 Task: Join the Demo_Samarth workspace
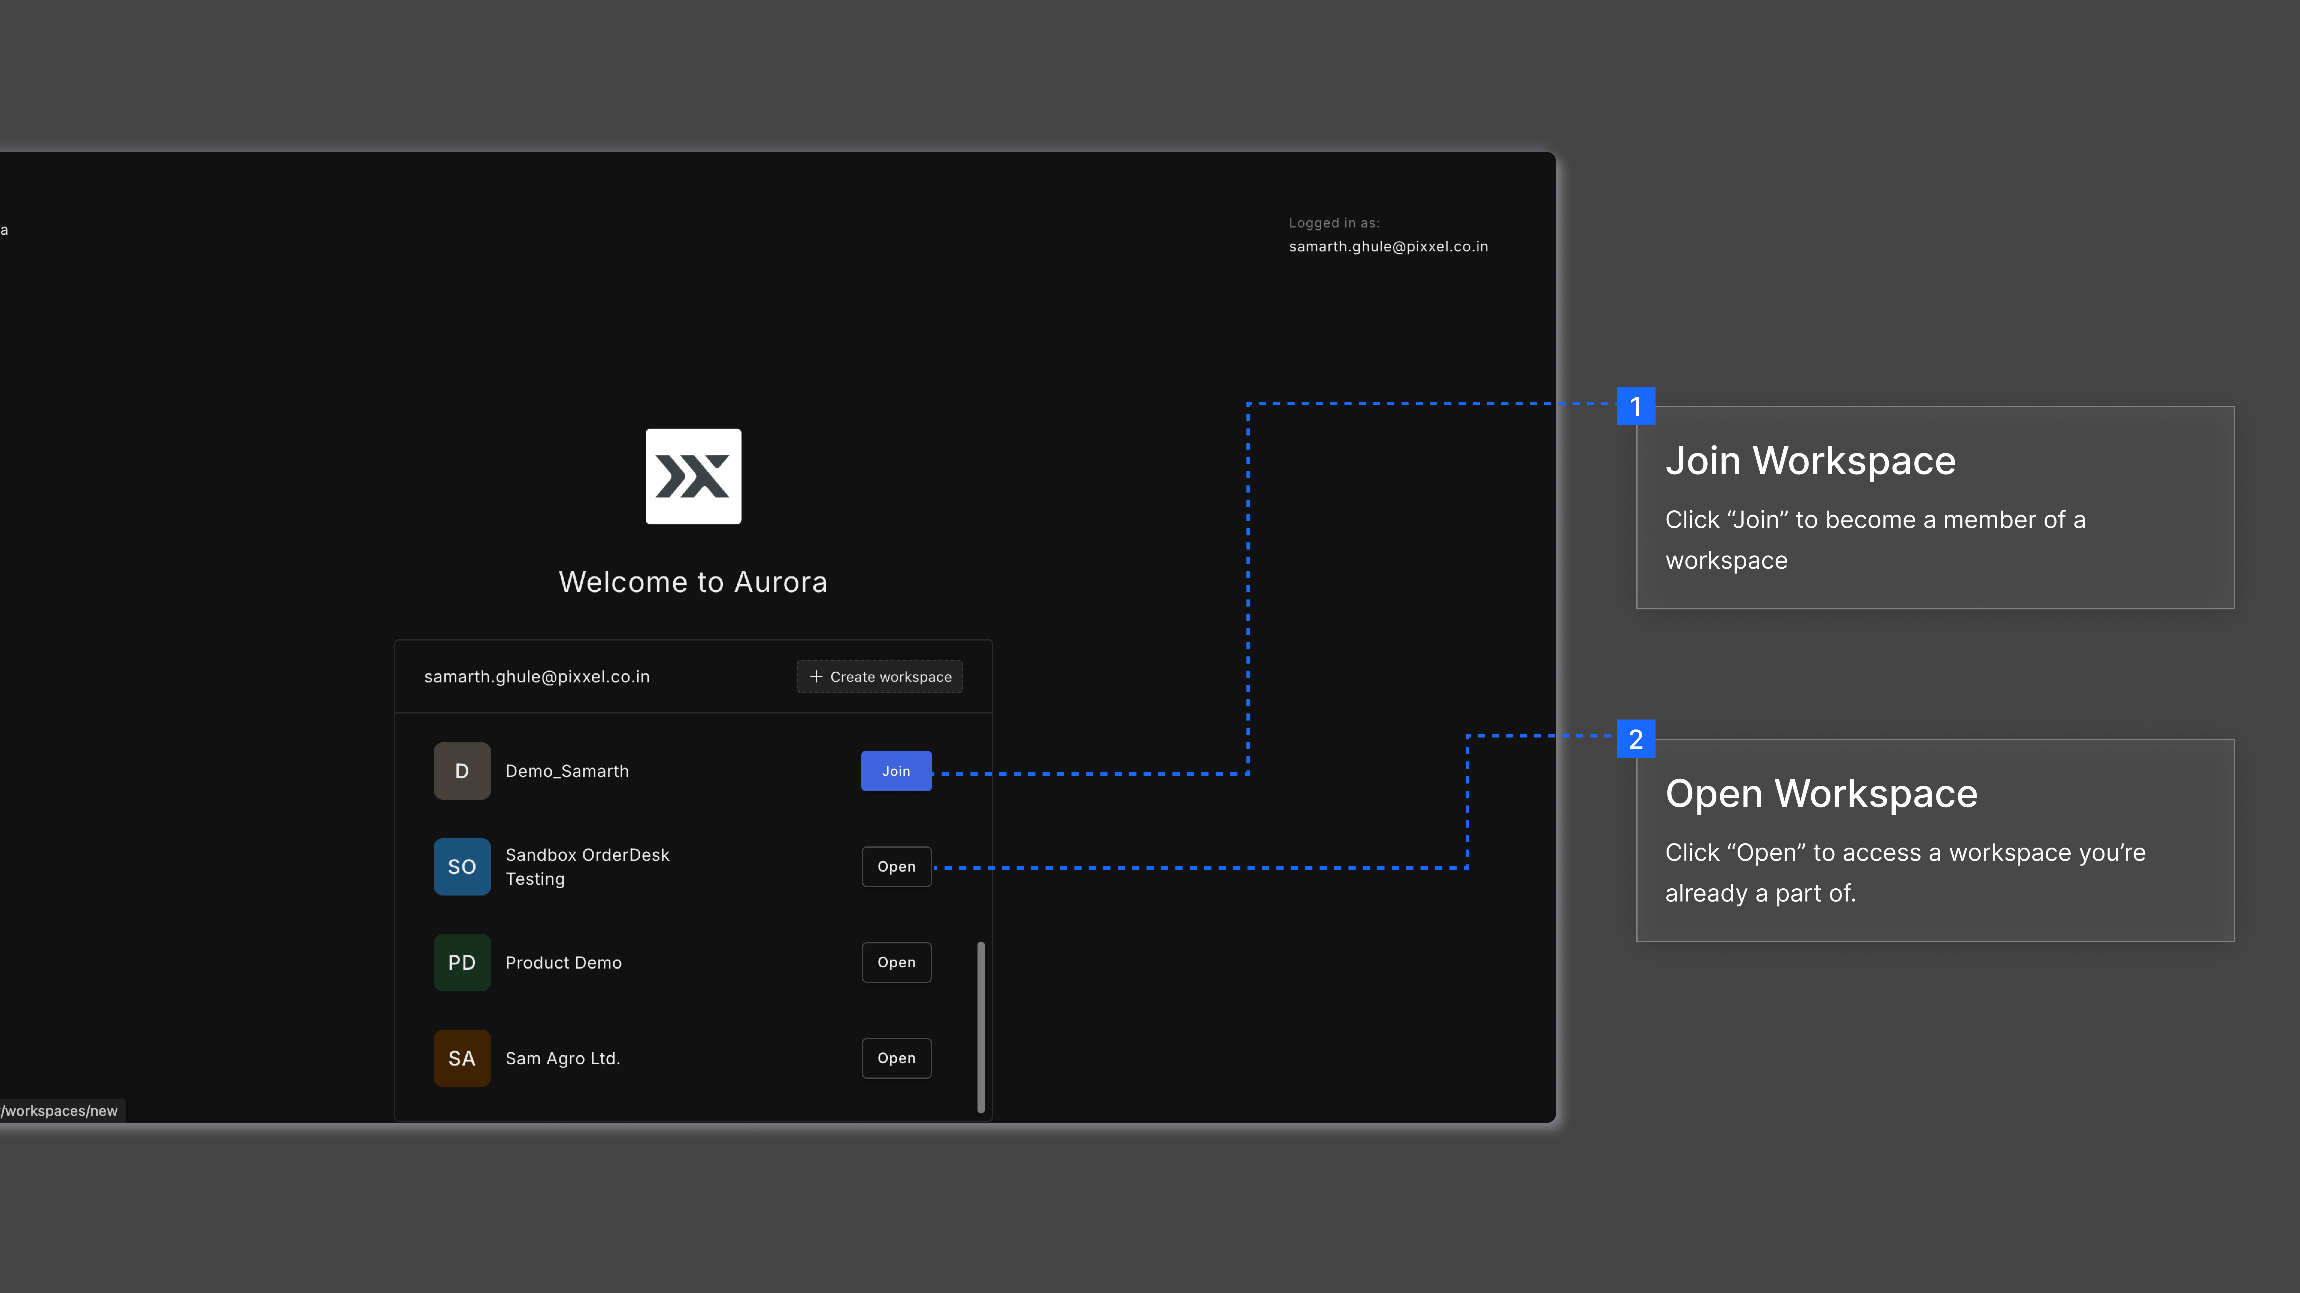coord(895,771)
